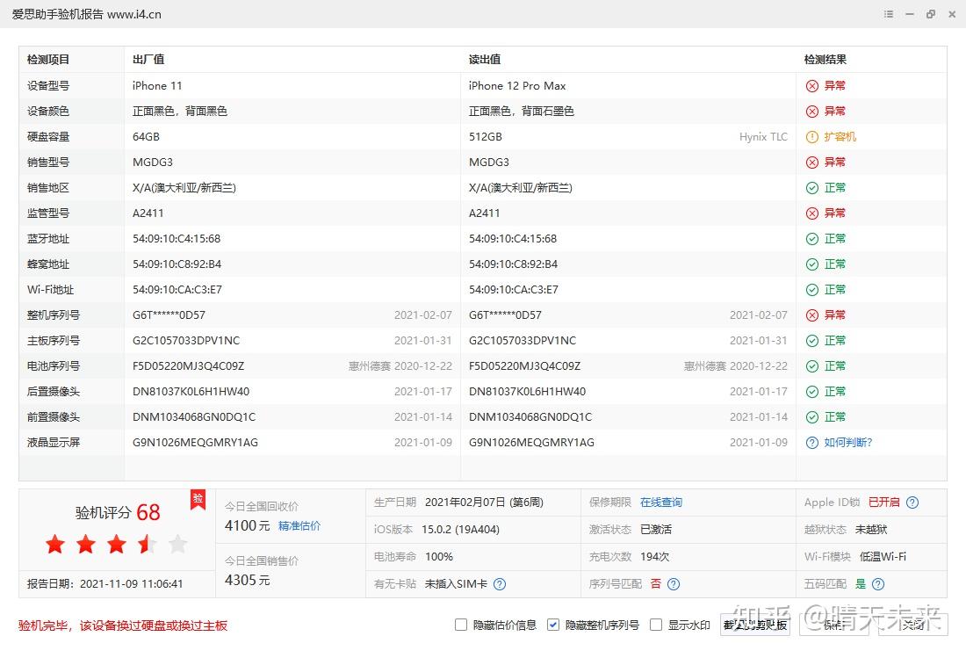966x658 pixels.
Task: Click the help icon next to Apple ID锁
Action: click(x=912, y=502)
